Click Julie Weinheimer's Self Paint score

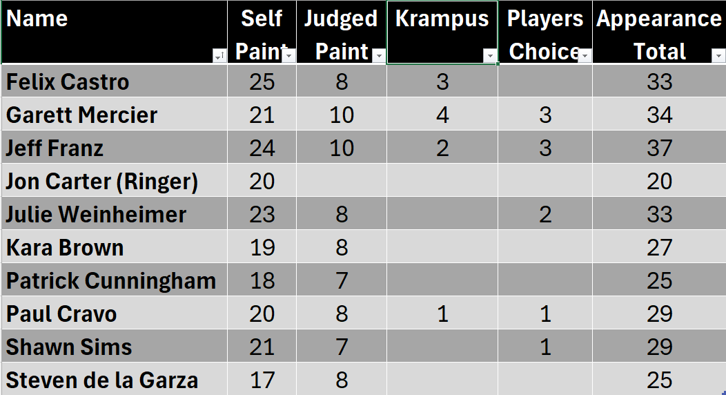262,214
